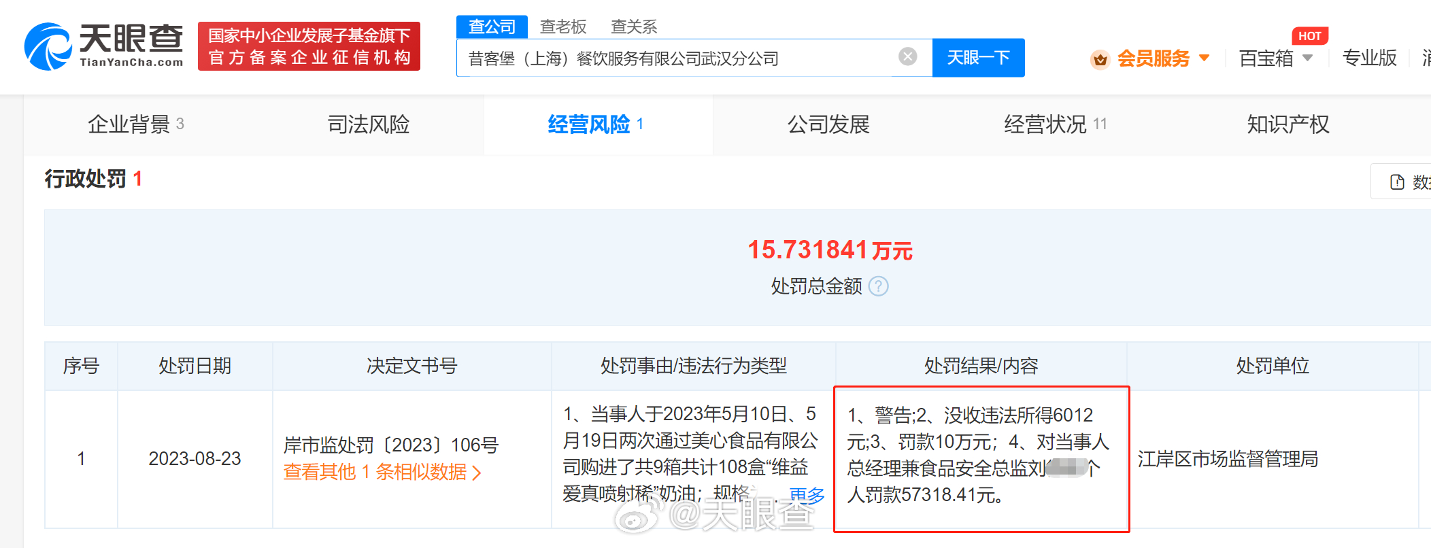Screen dimensions: 1431x548
Task: Click the HOT badge above 百宝箱
Action: click(1309, 36)
